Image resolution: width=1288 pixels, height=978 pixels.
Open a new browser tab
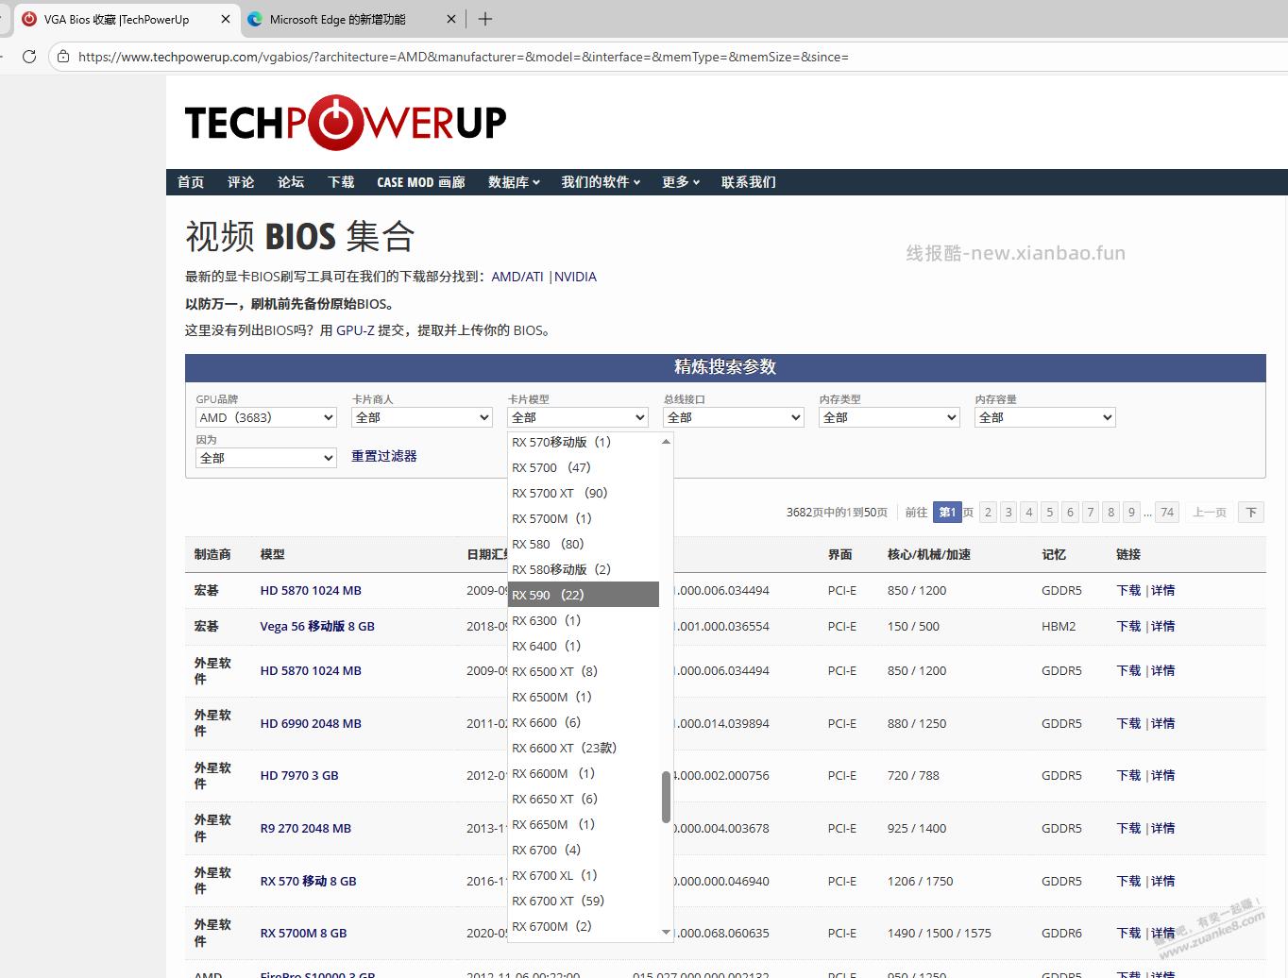coord(485,19)
